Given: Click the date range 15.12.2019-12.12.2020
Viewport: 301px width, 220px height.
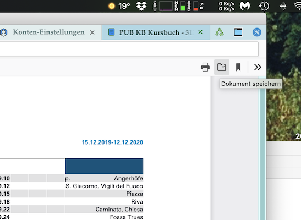Looking at the screenshot, I should pos(112,142).
